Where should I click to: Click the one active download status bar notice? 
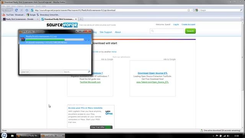220,130
